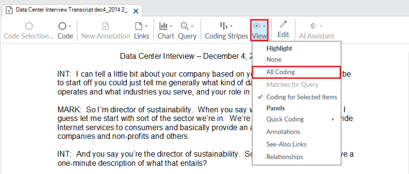
Task: Close the Data Center Interview Transcript tab
Action: [x=136, y=11]
